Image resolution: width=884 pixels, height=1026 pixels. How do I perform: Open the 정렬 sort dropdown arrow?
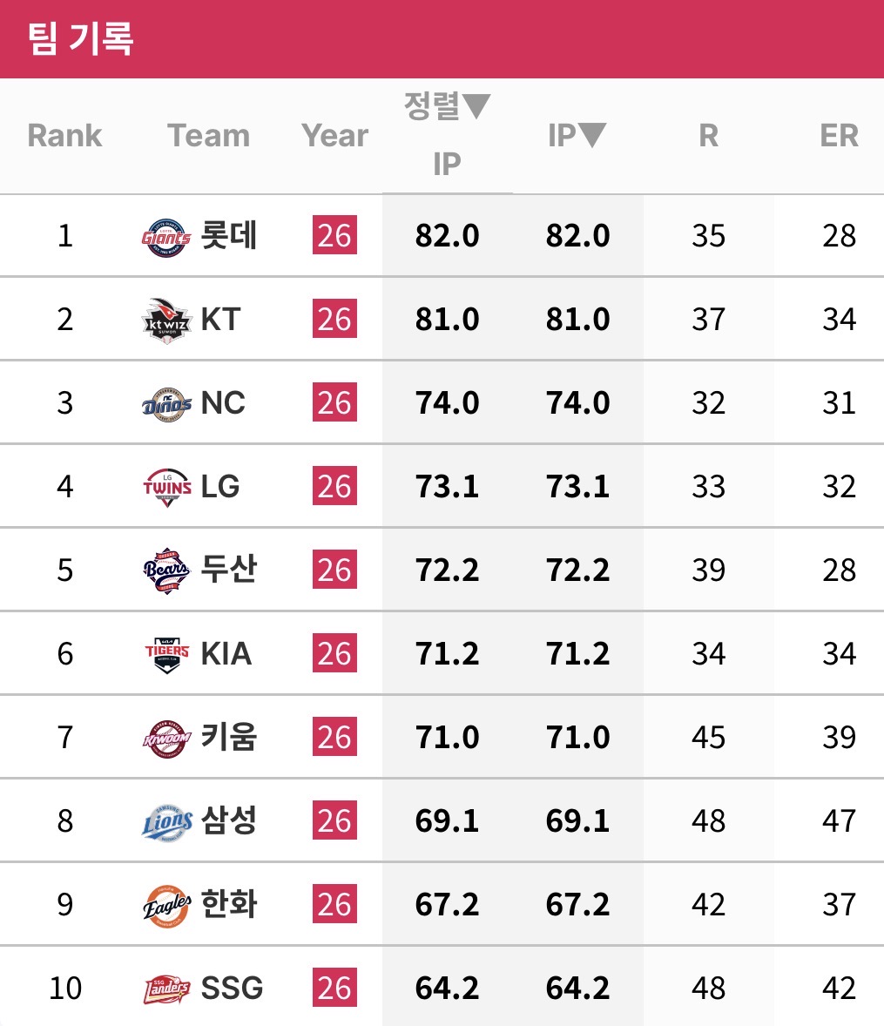pyautogui.click(x=476, y=107)
